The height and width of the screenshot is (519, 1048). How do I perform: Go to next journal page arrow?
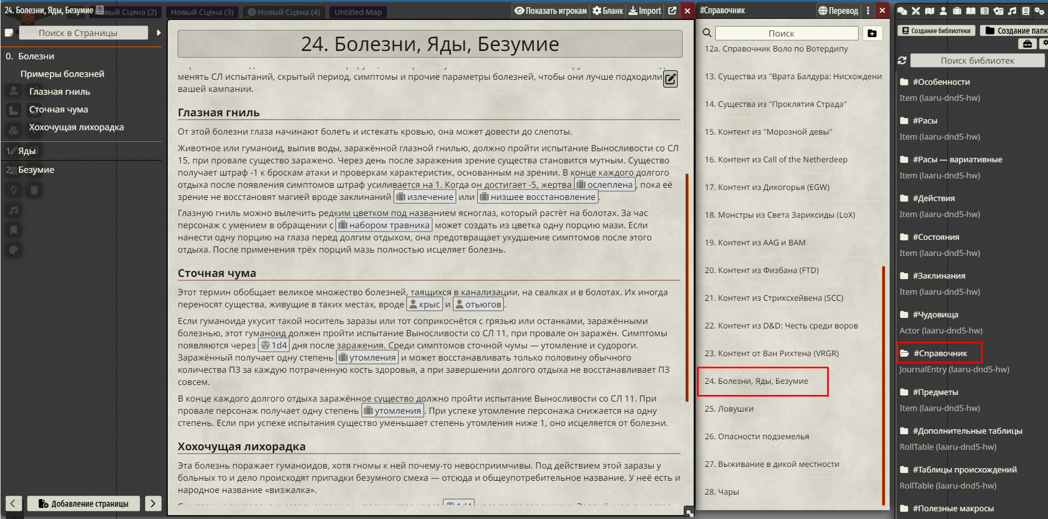point(153,503)
